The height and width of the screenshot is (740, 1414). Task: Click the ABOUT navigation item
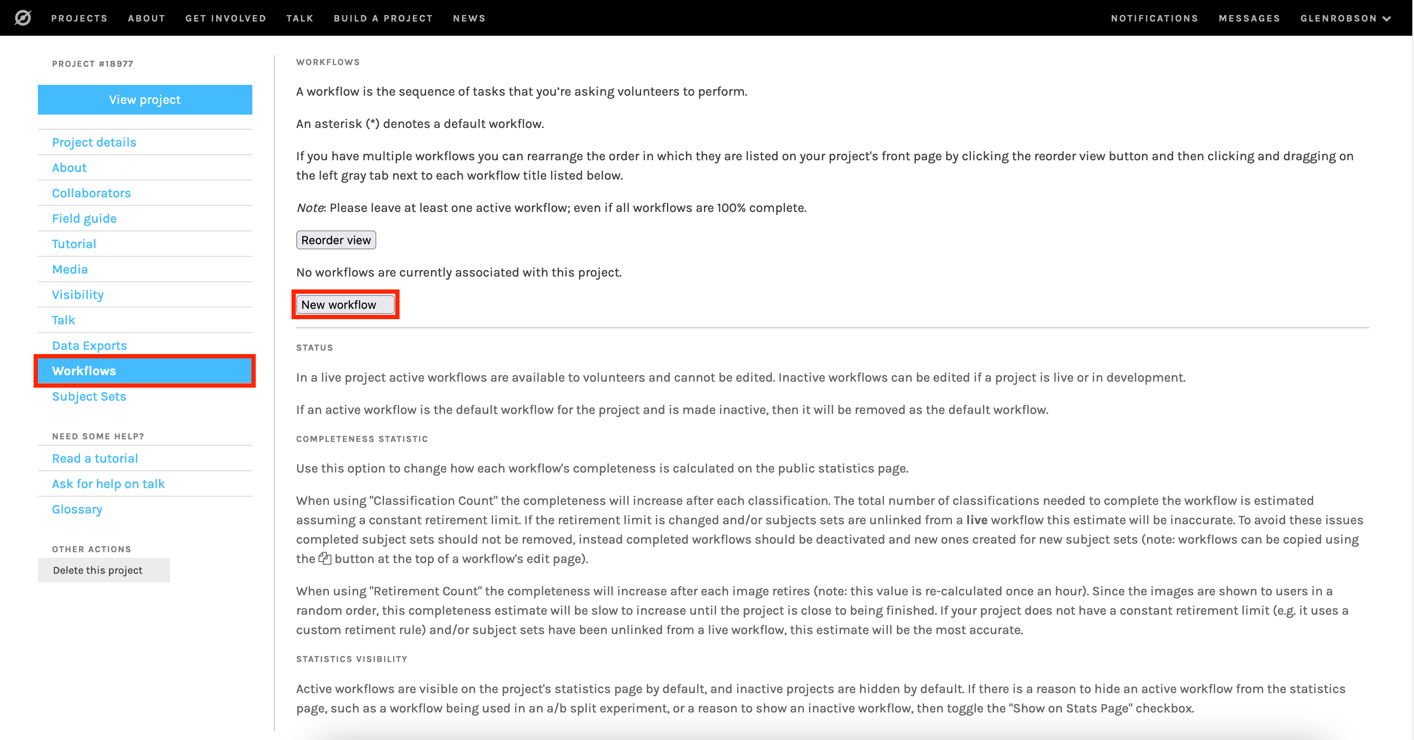coord(147,18)
